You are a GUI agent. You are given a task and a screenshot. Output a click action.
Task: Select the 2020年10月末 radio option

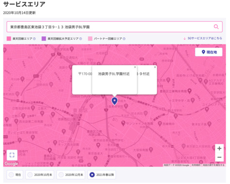[40, 175]
